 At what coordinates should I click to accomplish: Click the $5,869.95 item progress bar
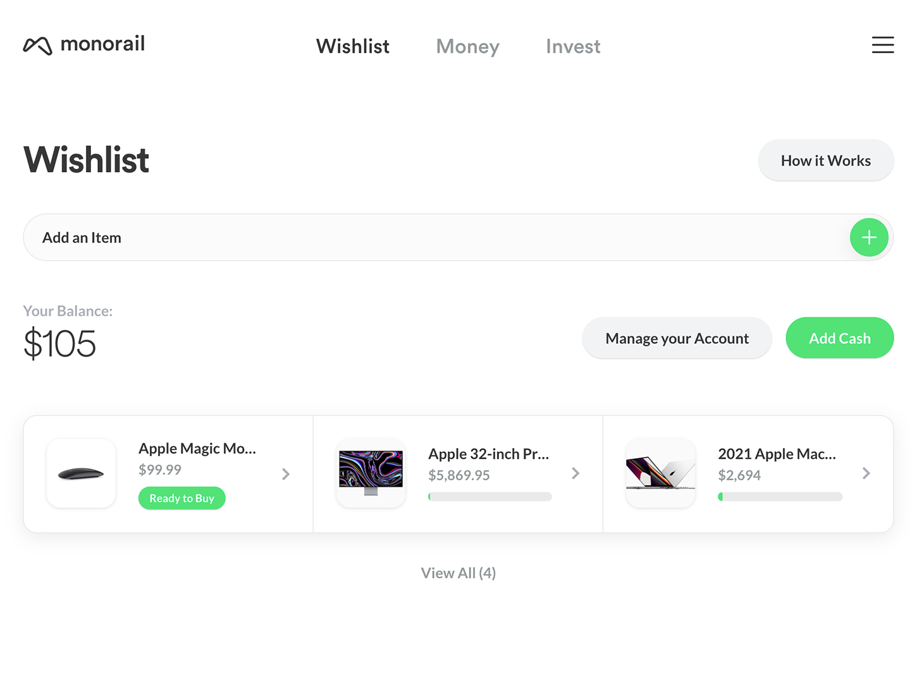pyautogui.click(x=490, y=497)
